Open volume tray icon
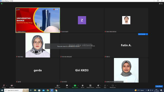164x92 pixels. pyautogui.click(x=152, y=90)
